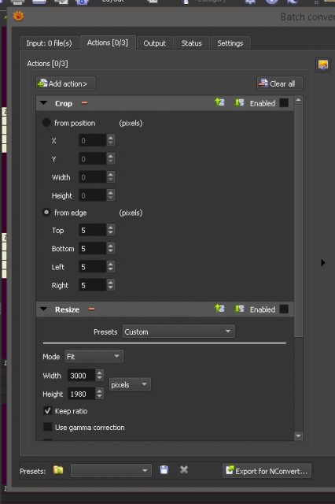This screenshot has width=335, height=504.
Task: Remove the Crop action with minus icon
Action: pos(84,103)
